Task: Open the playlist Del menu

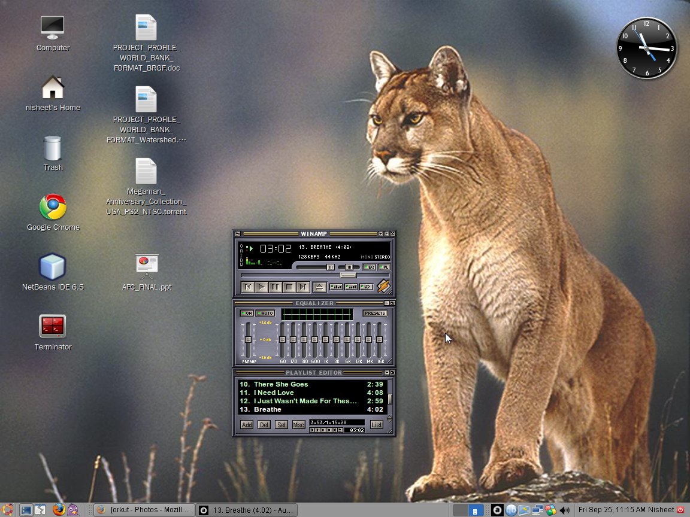Action: tap(264, 425)
